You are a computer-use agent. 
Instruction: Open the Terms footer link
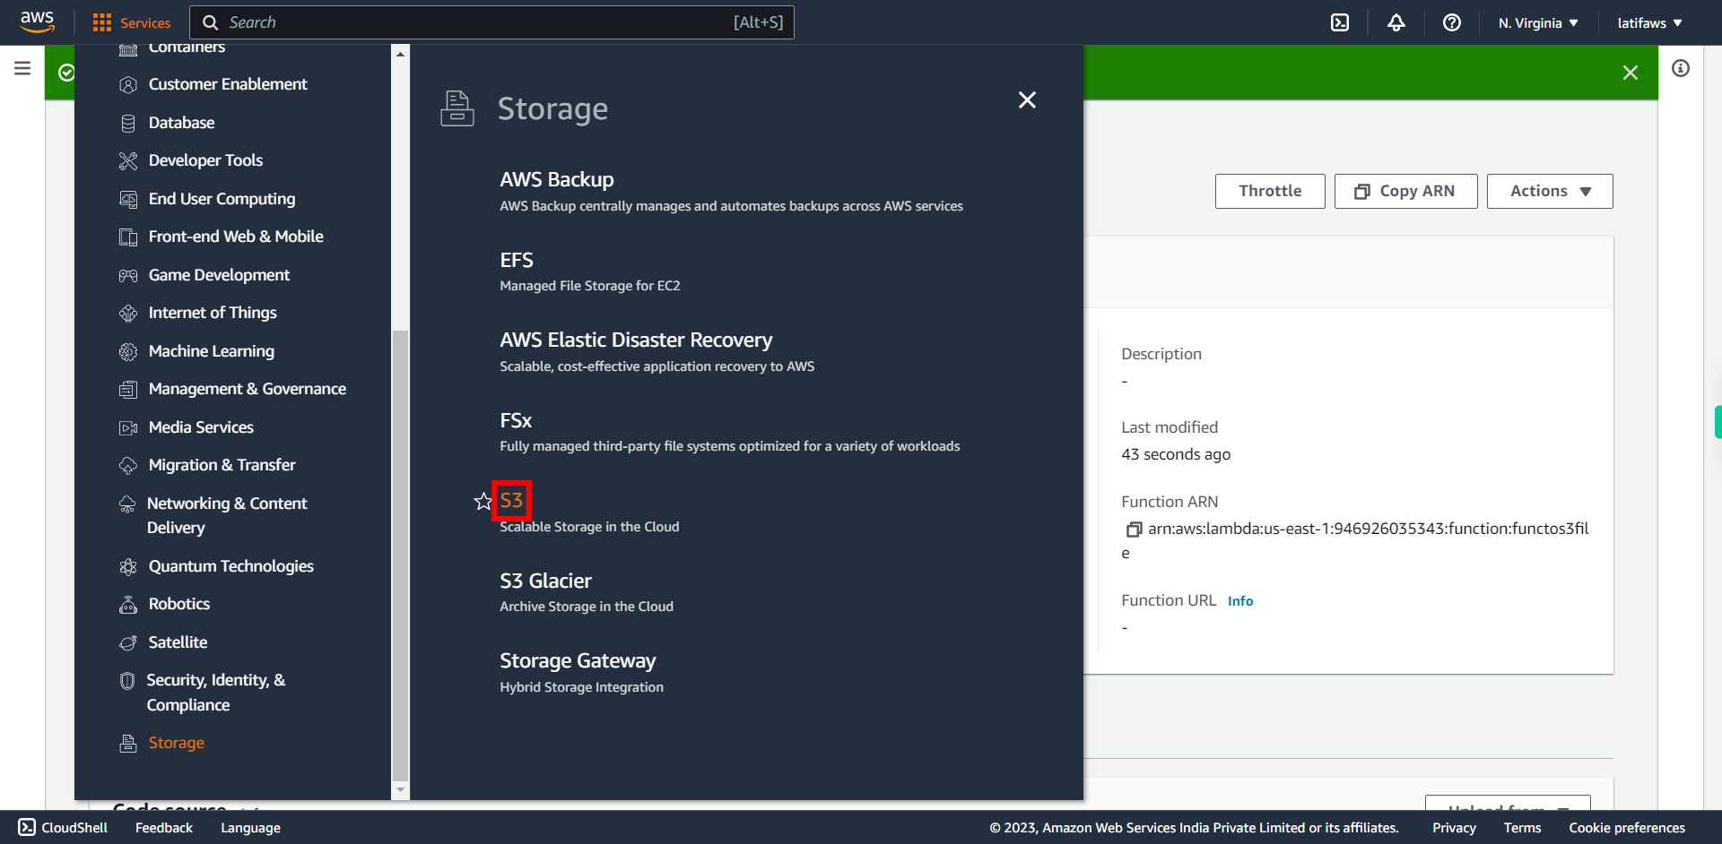[x=1522, y=828]
